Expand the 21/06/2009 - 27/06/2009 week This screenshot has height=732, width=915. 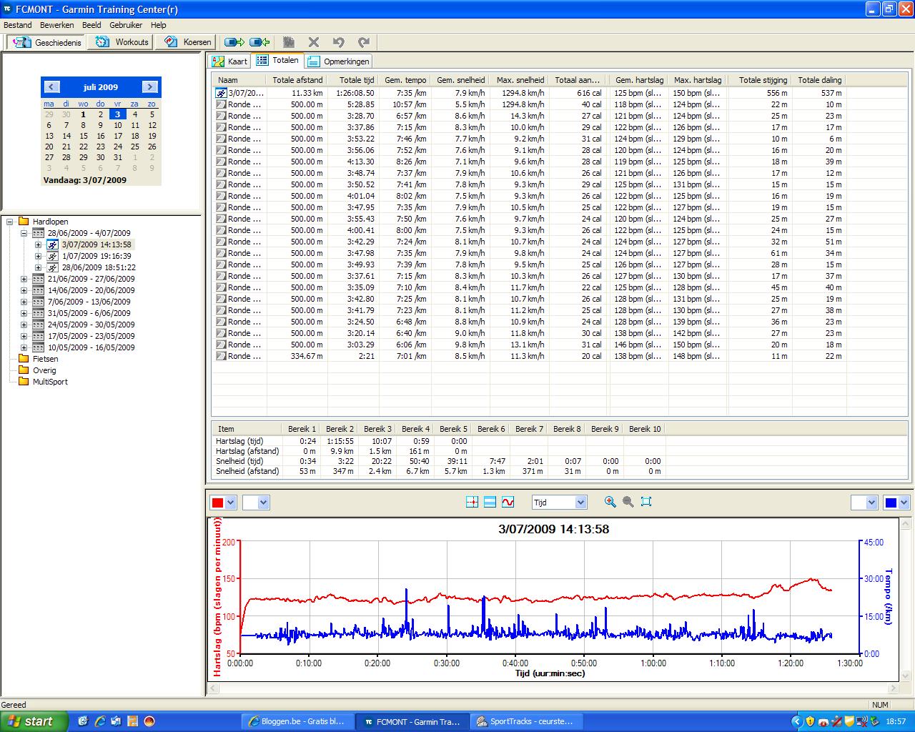pos(24,279)
